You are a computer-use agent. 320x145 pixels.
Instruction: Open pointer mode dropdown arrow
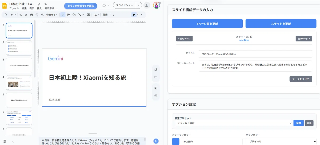(x=137, y=15)
